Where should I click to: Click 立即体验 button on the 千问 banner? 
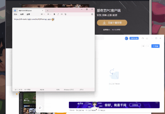[135, 105]
